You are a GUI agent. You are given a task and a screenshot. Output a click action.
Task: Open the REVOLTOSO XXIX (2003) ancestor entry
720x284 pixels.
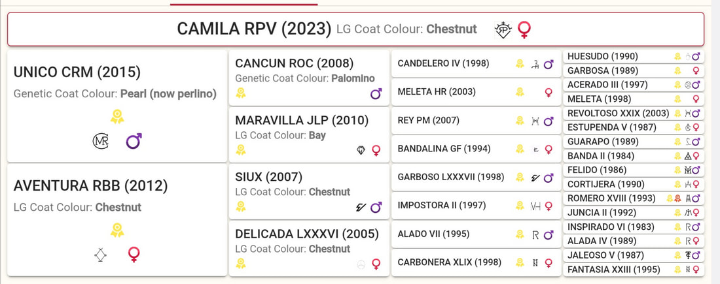pyautogui.click(x=619, y=113)
